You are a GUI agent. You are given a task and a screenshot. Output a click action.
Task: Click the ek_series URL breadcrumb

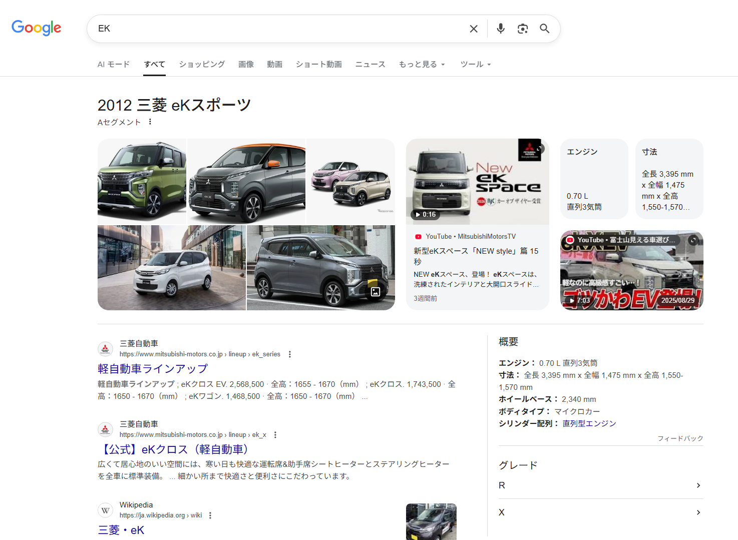pos(200,354)
